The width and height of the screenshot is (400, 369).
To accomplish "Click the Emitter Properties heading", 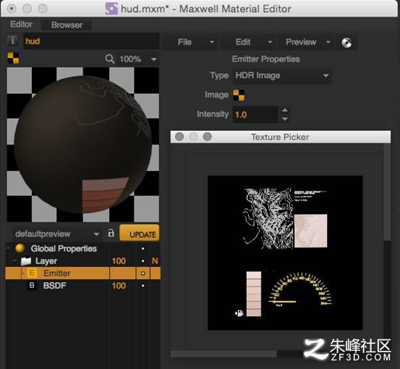I will tap(265, 59).
